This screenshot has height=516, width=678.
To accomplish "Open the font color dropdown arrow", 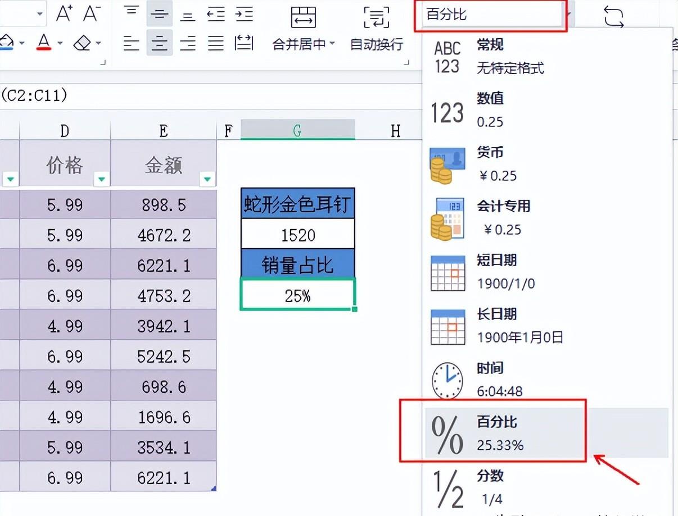I will 60,43.
